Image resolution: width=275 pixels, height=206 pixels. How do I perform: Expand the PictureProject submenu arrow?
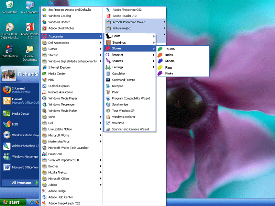[x=164, y=28]
